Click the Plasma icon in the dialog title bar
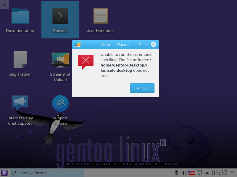Image resolution: width=237 pixels, height=177 pixels. coord(78,44)
